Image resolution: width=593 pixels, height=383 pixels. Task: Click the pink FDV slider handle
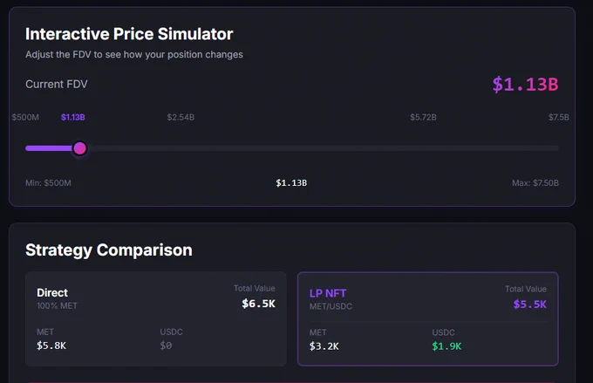pyautogui.click(x=80, y=148)
